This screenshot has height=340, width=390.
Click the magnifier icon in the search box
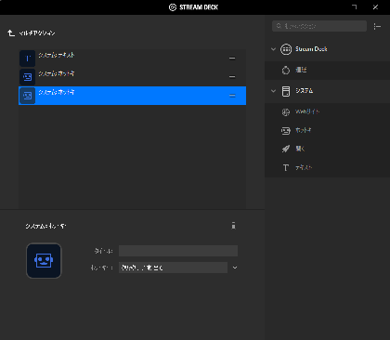pyautogui.click(x=279, y=26)
